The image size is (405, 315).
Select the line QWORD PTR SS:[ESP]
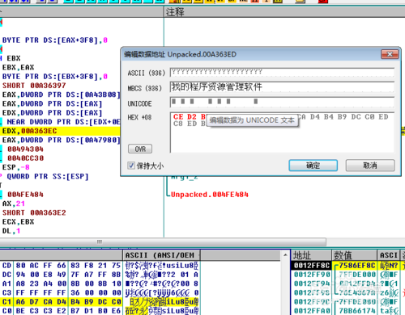pyautogui.click(x=48, y=177)
